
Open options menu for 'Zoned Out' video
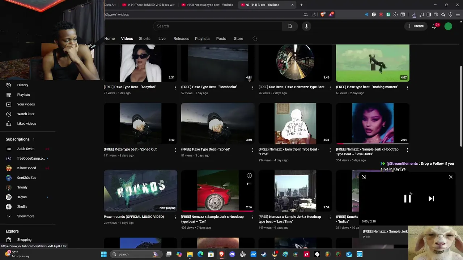175,150
